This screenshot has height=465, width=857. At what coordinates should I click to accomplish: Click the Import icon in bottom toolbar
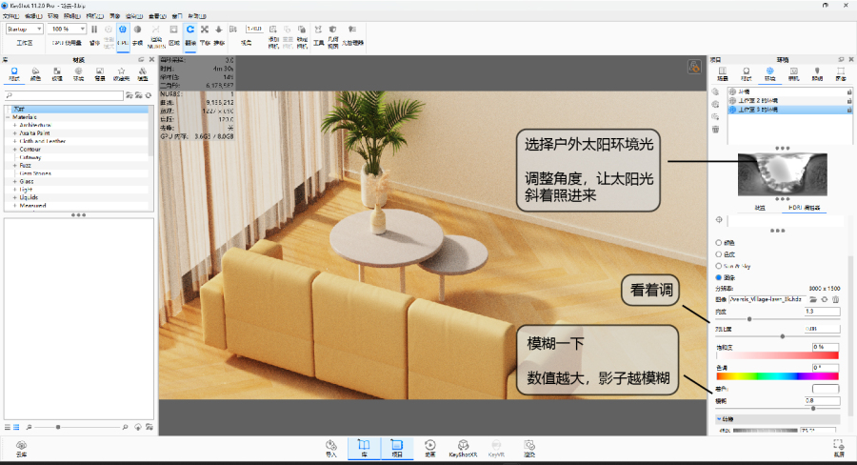coord(331,446)
